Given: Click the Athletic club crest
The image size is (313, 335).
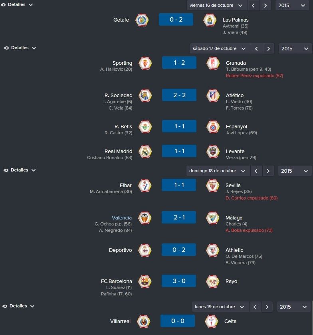Looking at the screenshot, I should (x=213, y=250).
